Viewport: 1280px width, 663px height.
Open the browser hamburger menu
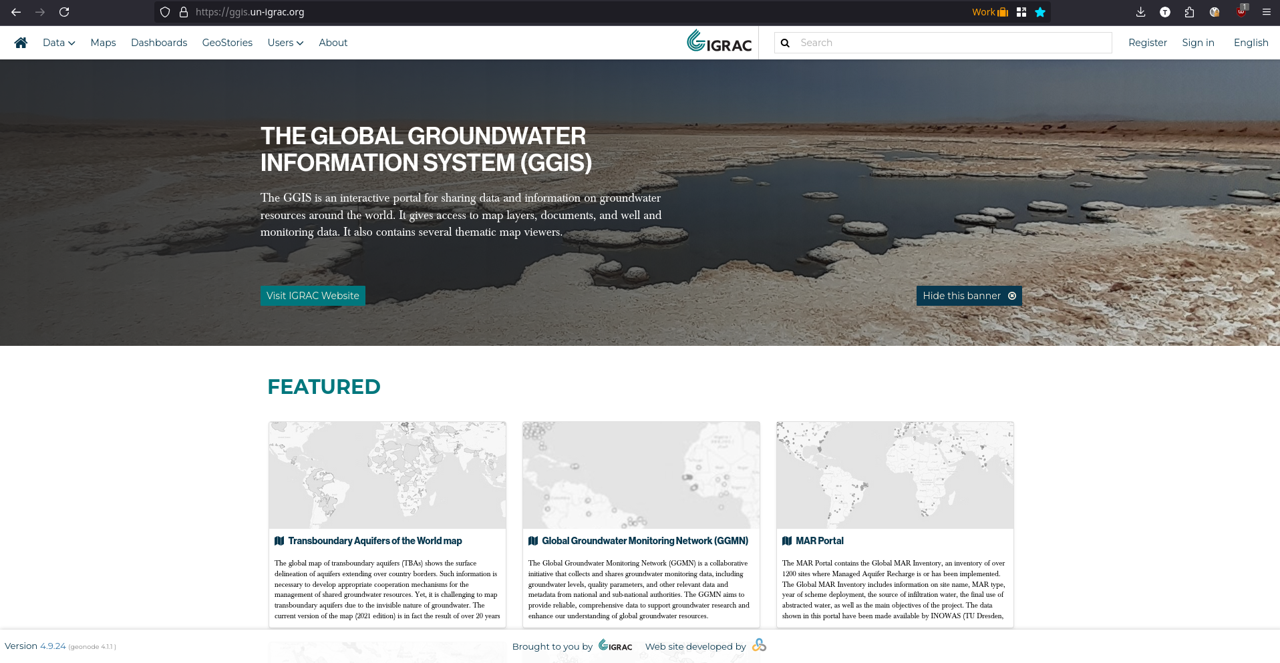point(1266,12)
